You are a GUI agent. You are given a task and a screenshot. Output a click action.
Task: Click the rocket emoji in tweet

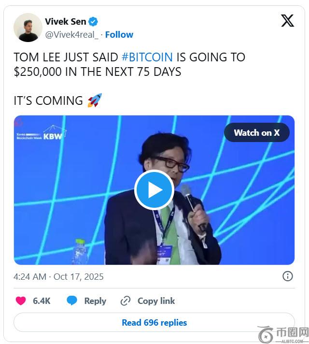click(95, 100)
